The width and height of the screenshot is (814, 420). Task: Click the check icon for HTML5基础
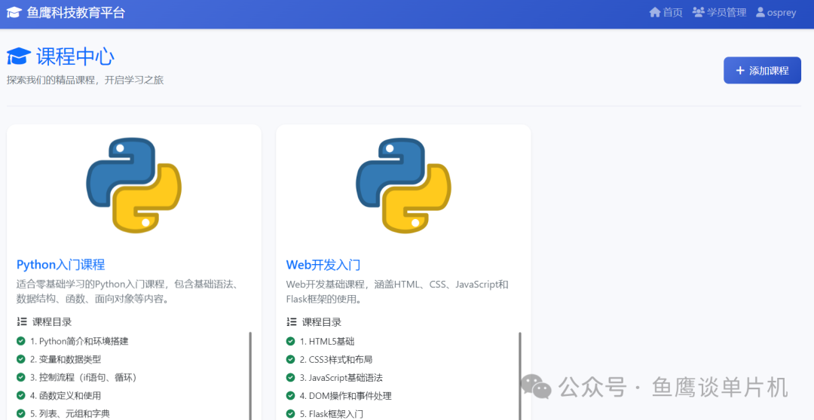tap(291, 341)
